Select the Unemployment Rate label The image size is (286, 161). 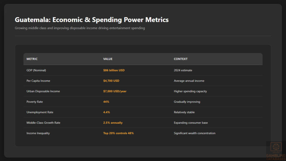(x=39, y=112)
